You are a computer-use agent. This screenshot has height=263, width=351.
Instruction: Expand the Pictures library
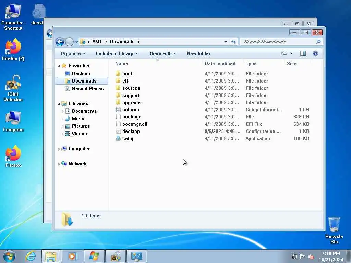tap(62, 127)
